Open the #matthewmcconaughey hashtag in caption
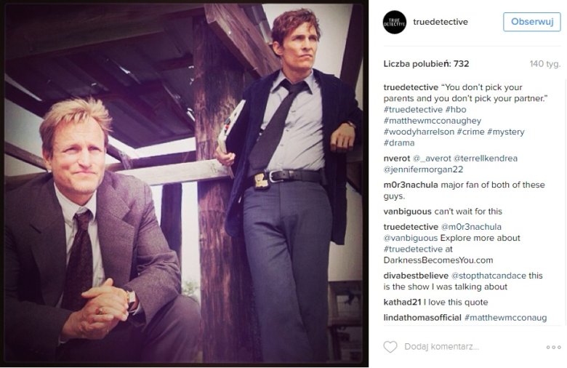Viewport: 567px width, 368px height. (432, 121)
